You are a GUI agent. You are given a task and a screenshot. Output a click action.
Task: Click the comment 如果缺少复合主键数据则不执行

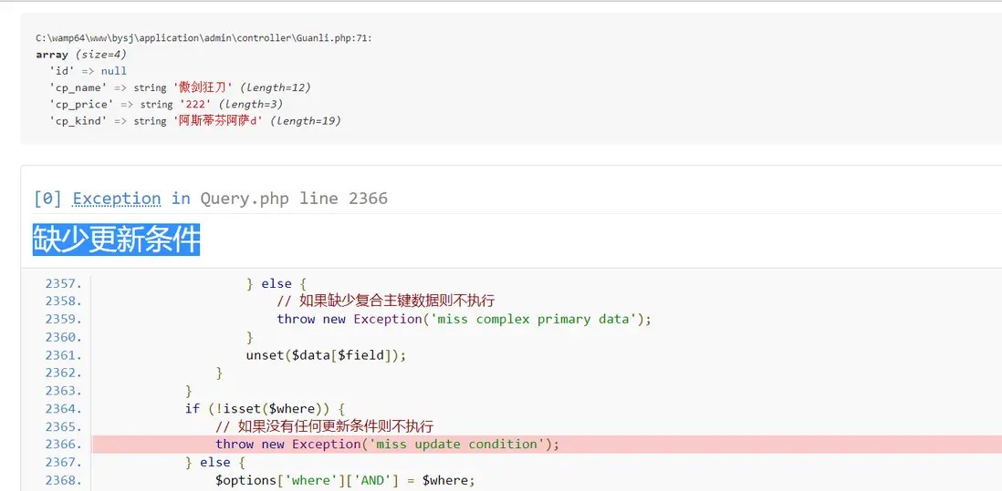pos(385,301)
